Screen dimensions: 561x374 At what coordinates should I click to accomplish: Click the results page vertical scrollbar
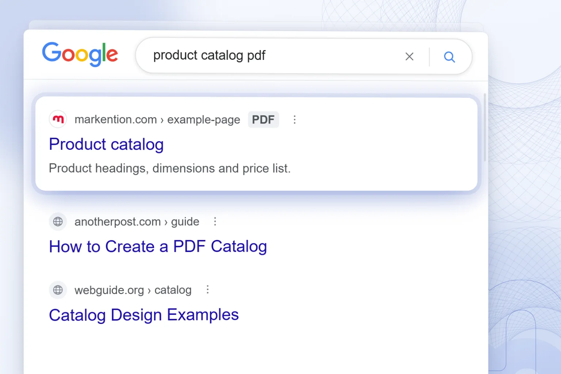pos(485,127)
